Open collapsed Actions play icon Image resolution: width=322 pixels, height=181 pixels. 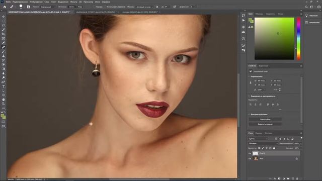coord(244,20)
